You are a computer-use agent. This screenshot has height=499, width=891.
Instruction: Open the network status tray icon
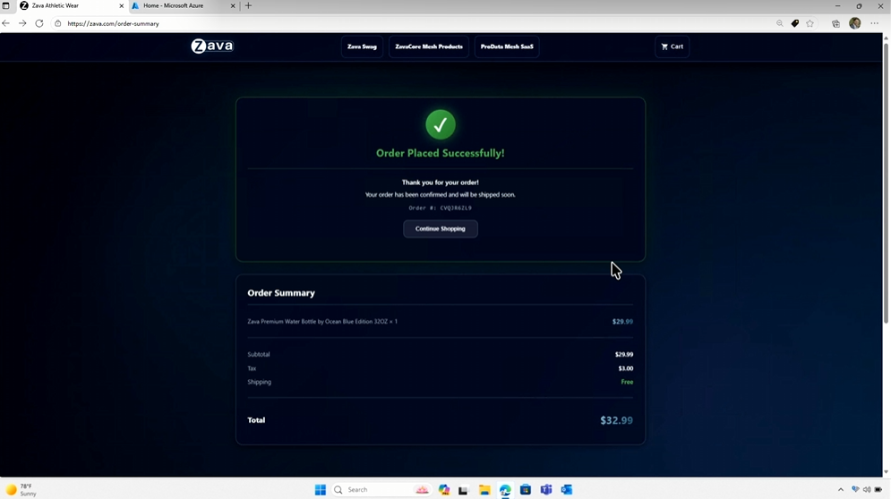click(x=855, y=489)
